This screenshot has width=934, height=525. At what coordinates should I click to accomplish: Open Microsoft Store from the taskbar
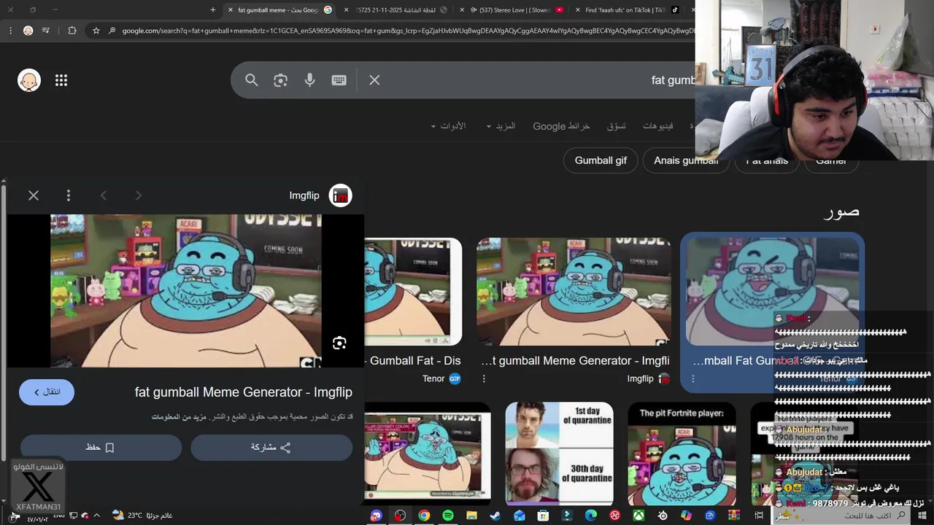[x=543, y=516]
